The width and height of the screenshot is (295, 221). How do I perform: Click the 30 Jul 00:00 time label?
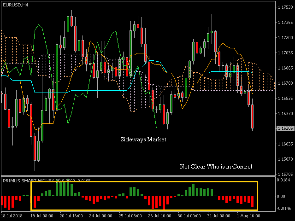(x=189, y=216)
